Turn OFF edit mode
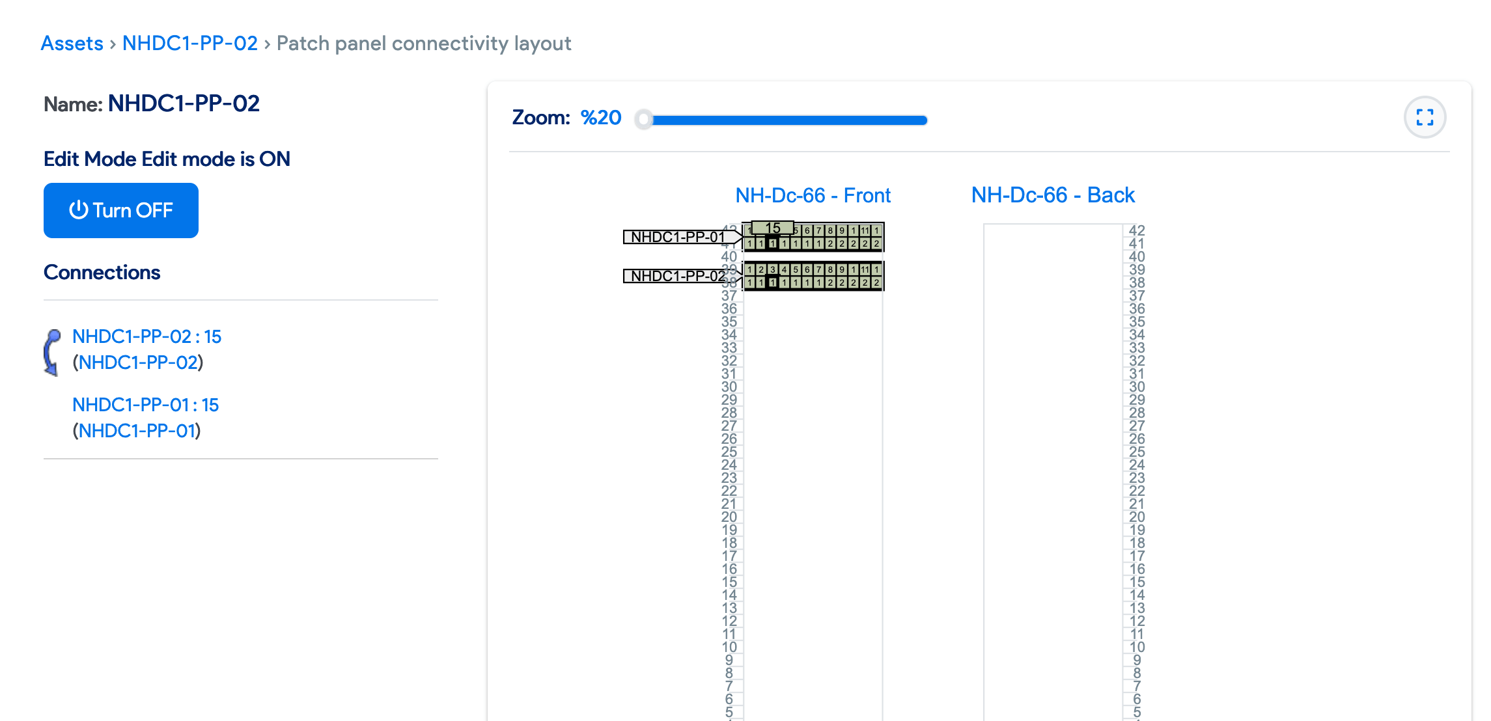Viewport: 1491px width, 721px height. pos(120,210)
